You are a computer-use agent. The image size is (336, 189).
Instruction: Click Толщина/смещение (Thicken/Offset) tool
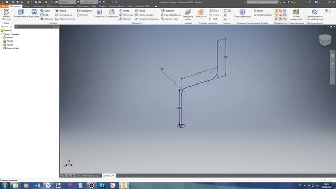pyautogui.click(x=147, y=19)
